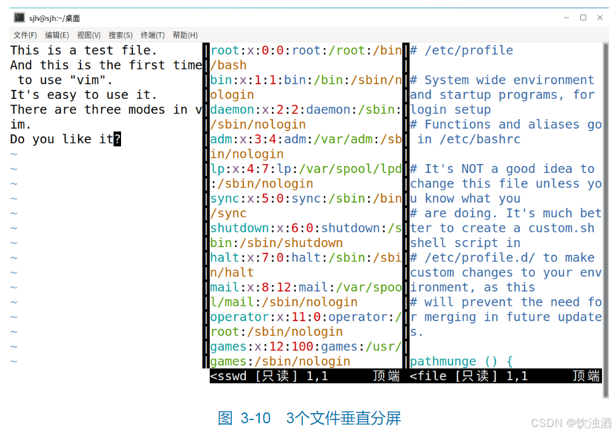This screenshot has height=434, width=614.
Task: Place cursor on "Do you like it?"
Action: pos(65,139)
